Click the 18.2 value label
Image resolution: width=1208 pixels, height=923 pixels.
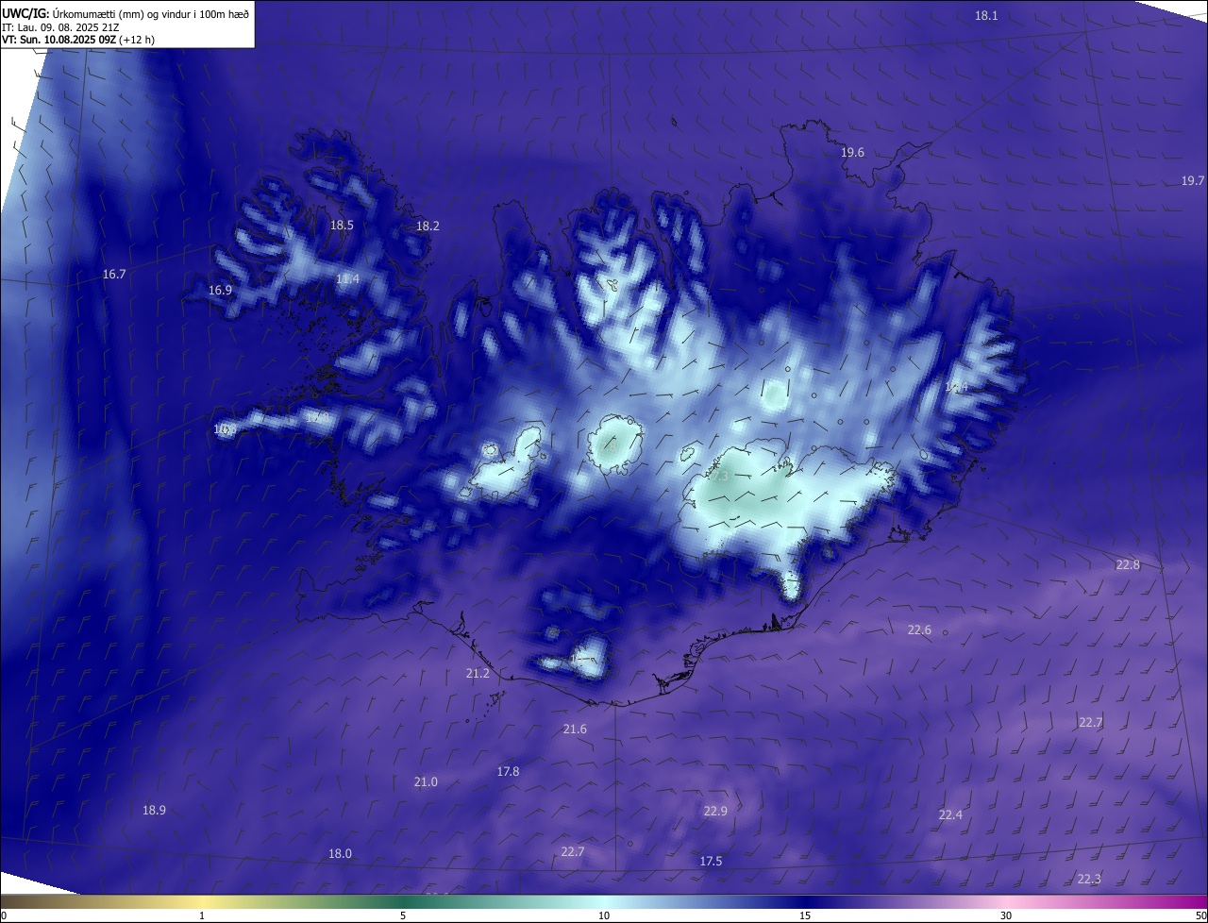[428, 227]
